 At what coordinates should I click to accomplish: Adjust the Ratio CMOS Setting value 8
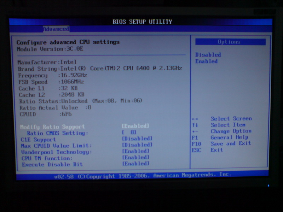point(129,132)
